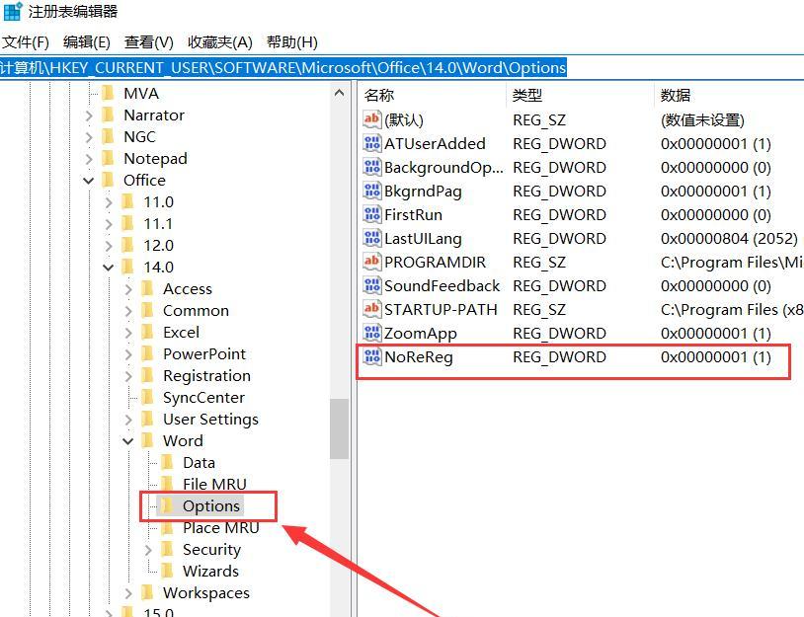Image resolution: width=804 pixels, height=617 pixels.
Task: Select the Security tree key
Action: pos(211,549)
